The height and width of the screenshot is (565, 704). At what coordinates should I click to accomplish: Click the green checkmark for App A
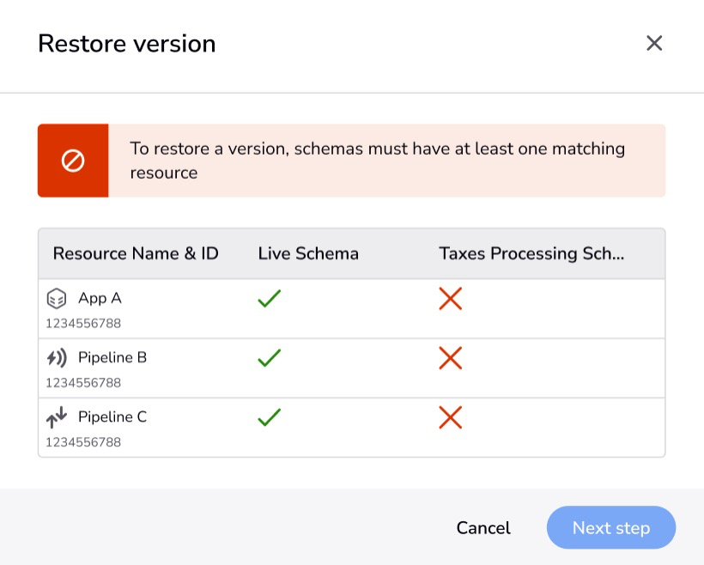coord(270,299)
